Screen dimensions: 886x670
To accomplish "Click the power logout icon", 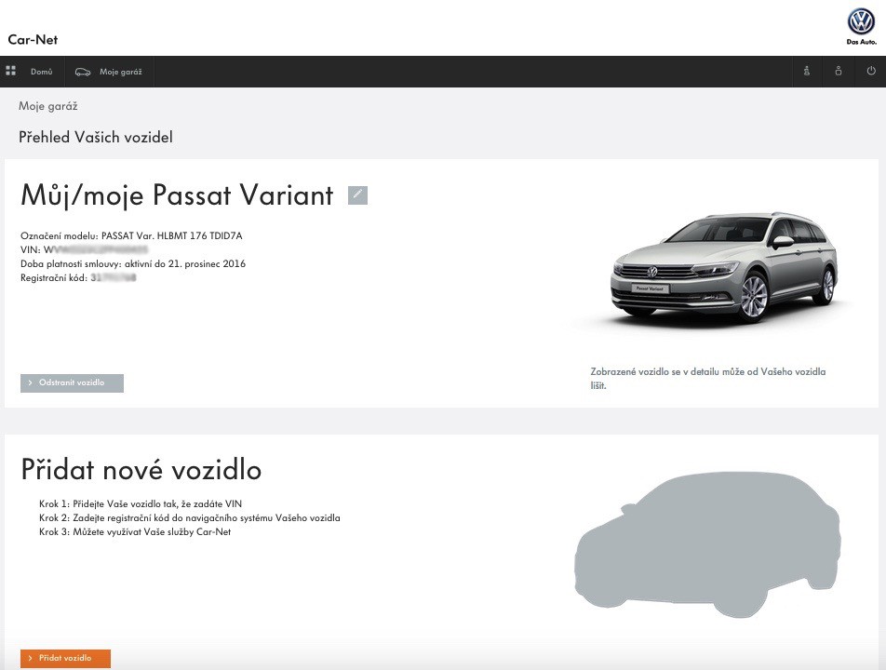I will [871, 71].
